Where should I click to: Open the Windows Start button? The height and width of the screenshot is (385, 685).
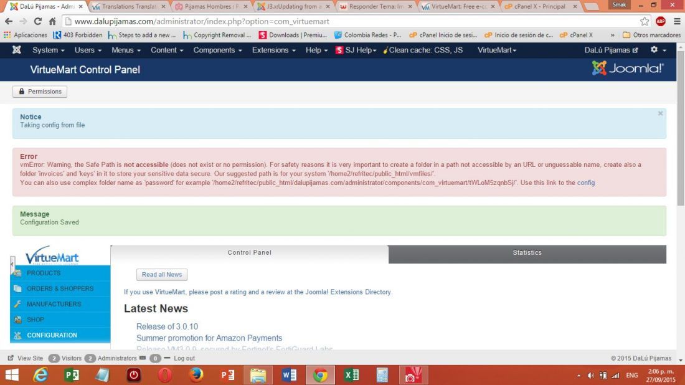tap(12, 375)
